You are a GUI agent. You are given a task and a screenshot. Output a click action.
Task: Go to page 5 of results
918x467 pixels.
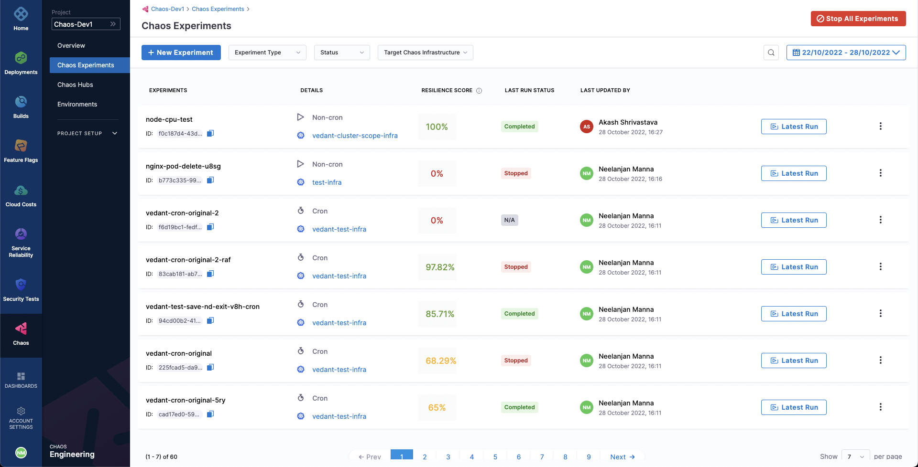[495, 456]
